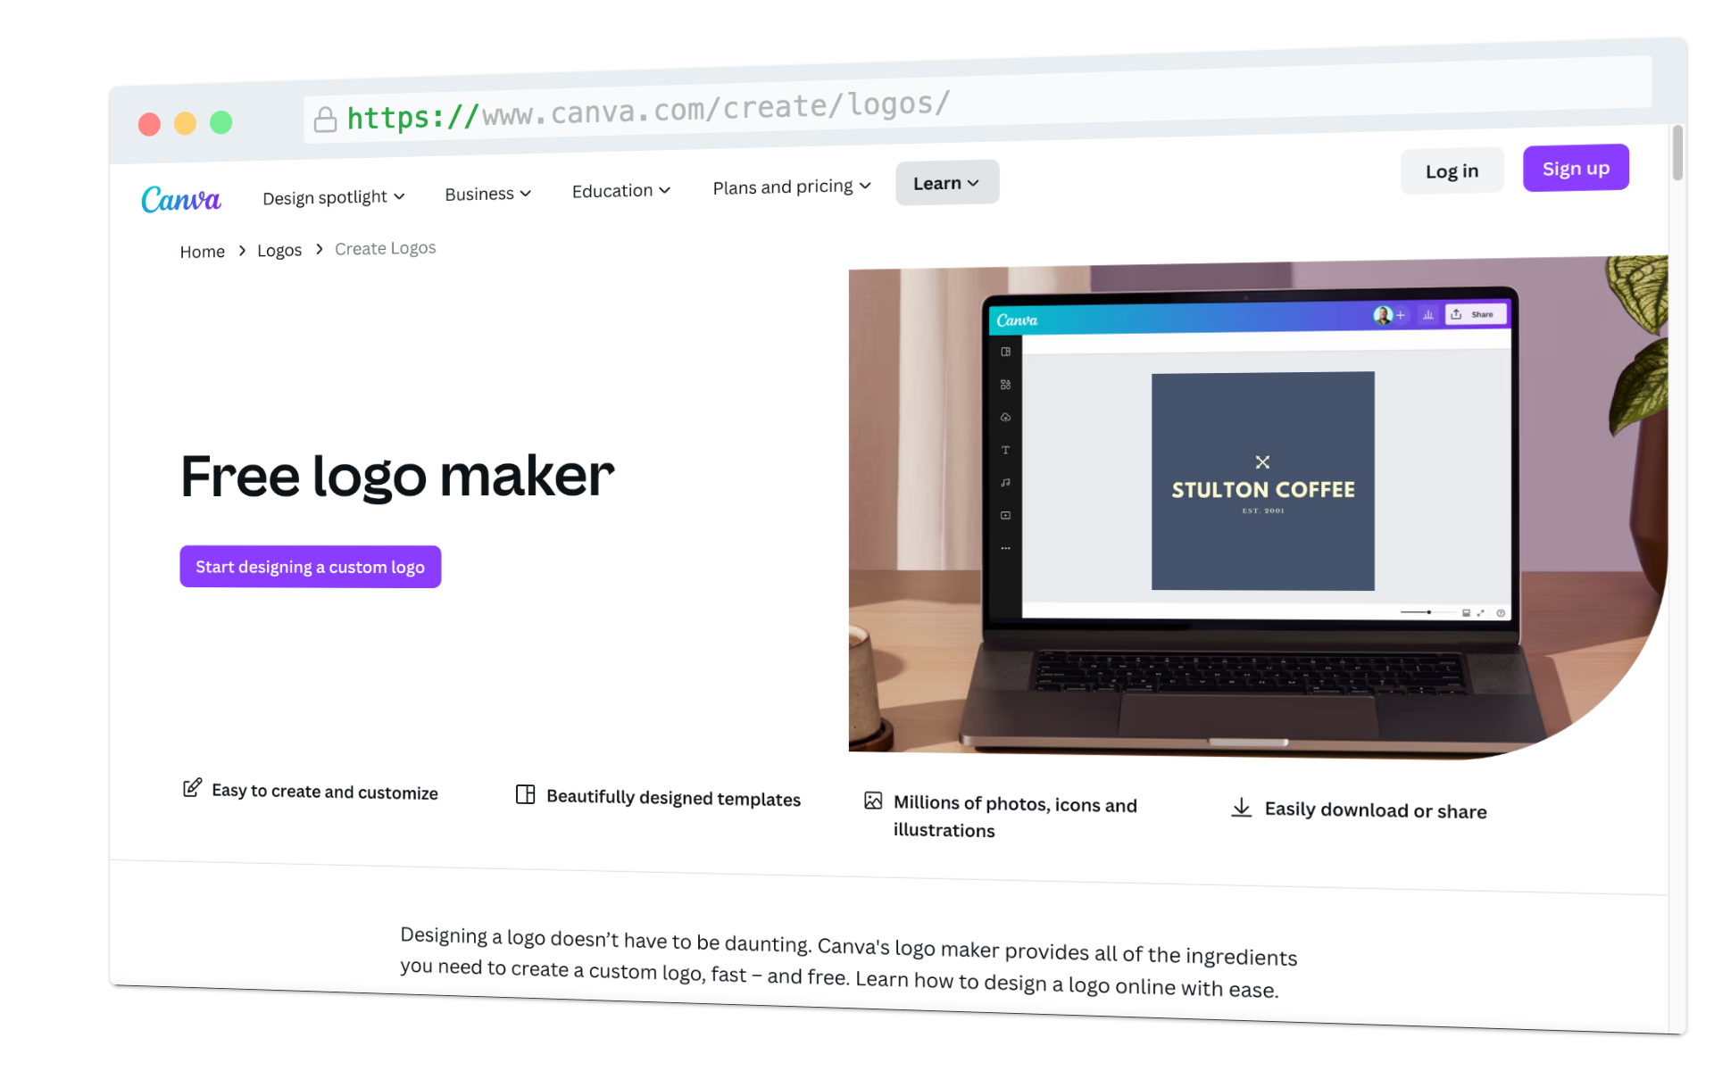Click the Logos breadcrumb link
Viewport: 1714px width, 1071px height.
[279, 248]
